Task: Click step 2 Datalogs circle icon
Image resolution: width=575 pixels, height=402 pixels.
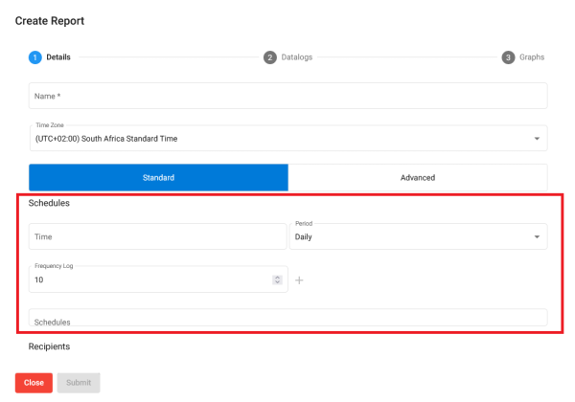Action: tap(270, 57)
